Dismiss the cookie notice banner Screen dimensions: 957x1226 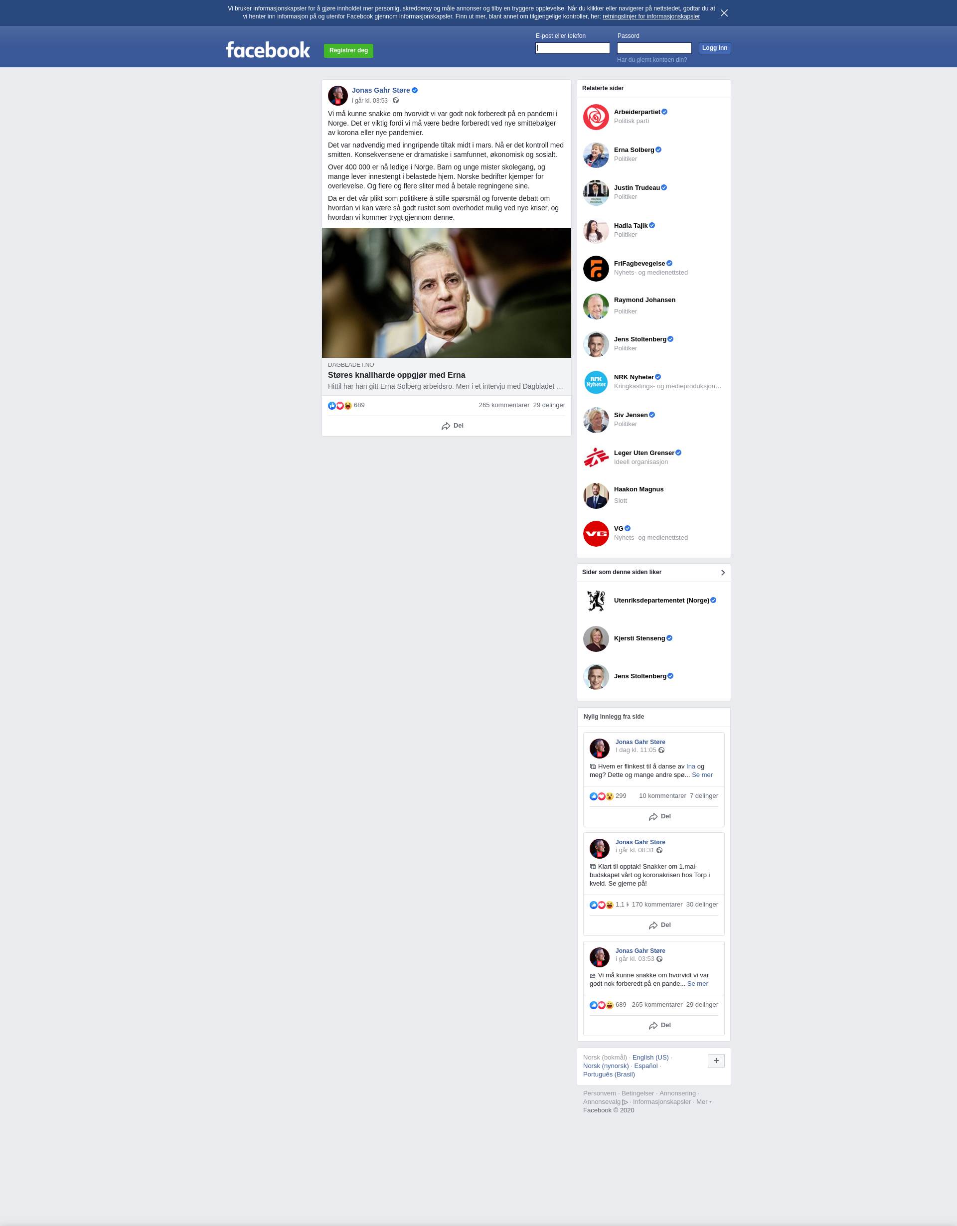(x=724, y=13)
